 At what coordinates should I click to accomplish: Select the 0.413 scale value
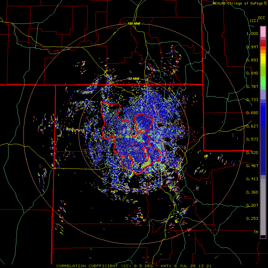(252, 179)
